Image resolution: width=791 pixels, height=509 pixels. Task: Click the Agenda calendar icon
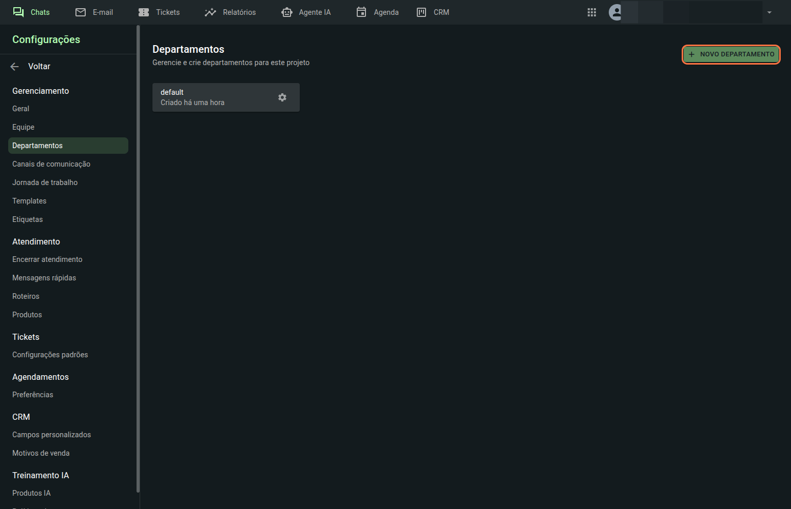coord(361,12)
